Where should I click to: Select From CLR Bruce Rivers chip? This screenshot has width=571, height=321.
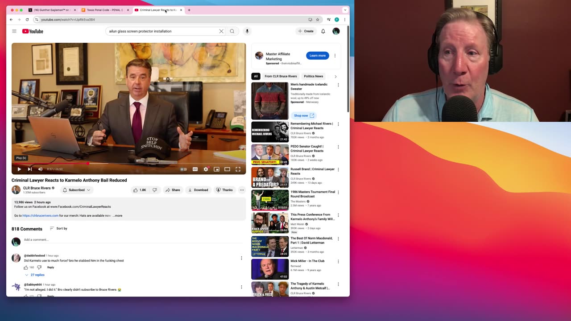(x=281, y=76)
